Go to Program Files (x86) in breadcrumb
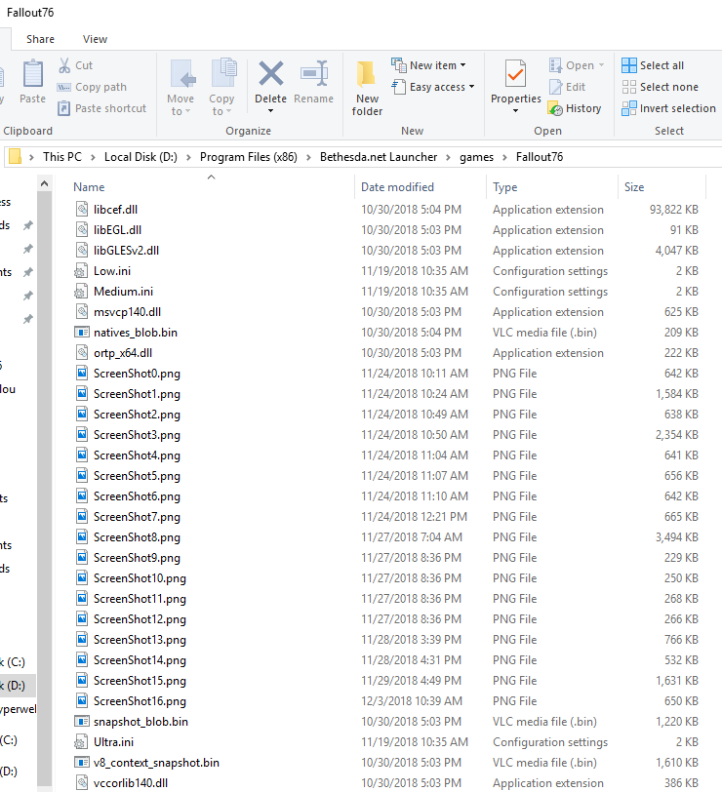 [x=248, y=157]
